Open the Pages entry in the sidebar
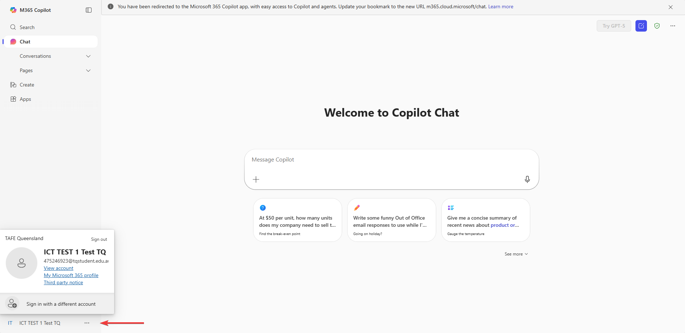The image size is (685, 333). [26, 70]
